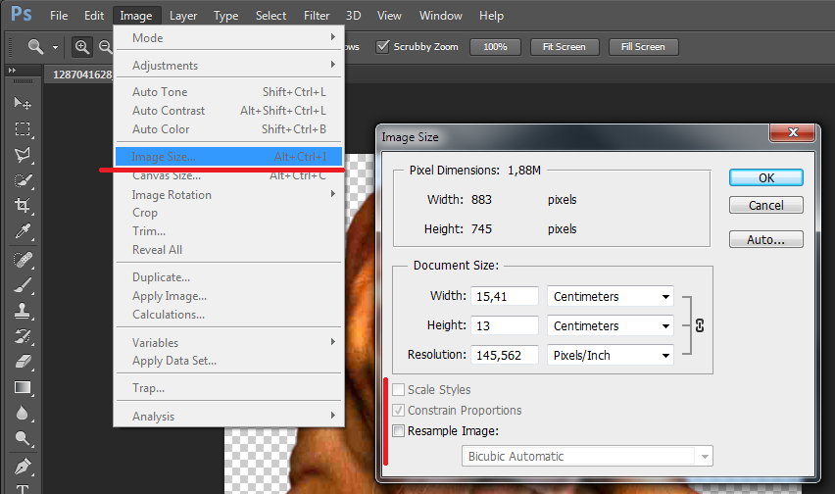Click the Zoom In magnifier icon
The height and width of the screenshot is (494, 835).
82,47
